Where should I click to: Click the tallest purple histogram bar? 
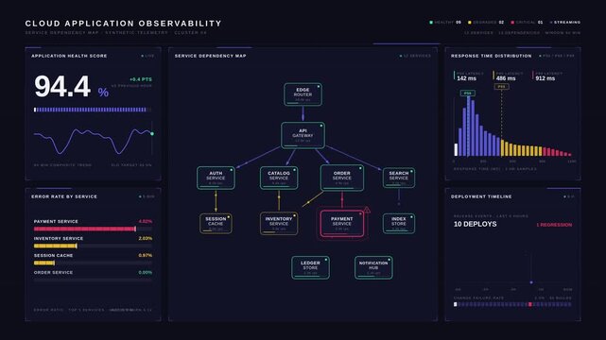[x=468, y=126]
